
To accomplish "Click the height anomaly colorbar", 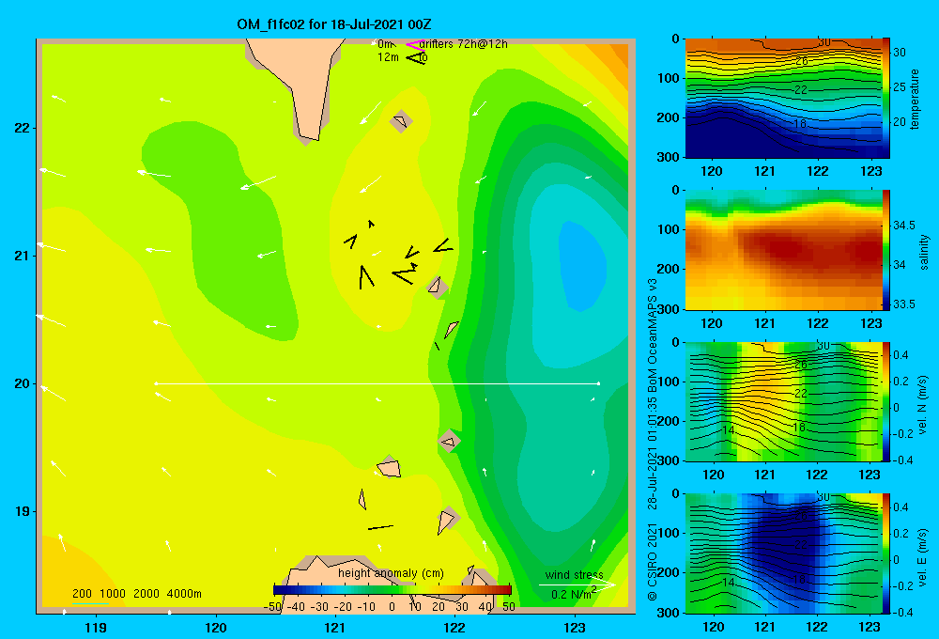I will [x=393, y=590].
